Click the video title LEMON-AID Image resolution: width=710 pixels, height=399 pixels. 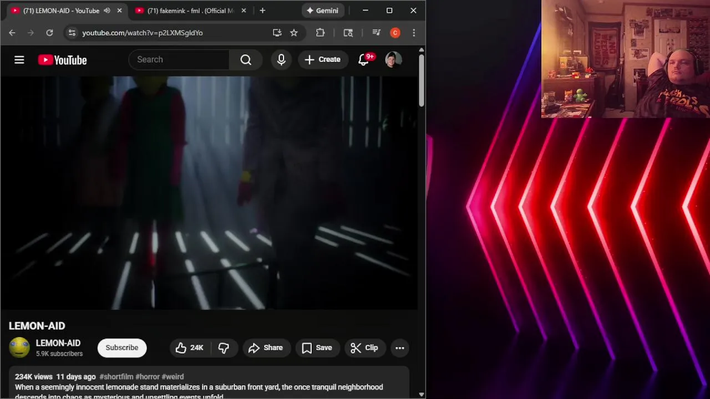point(37,326)
